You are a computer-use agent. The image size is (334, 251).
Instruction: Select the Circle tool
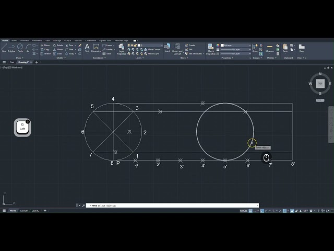pos(20,48)
